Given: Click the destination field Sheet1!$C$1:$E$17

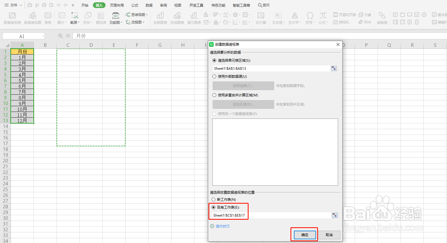Looking at the screenshot, I should point(272,215).
